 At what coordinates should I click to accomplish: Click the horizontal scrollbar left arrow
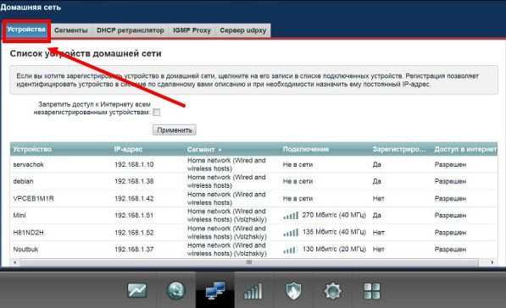click(x=14, y=262)
